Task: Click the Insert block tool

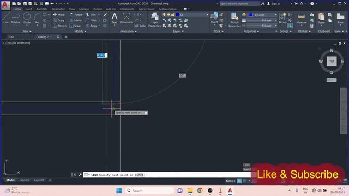Action: (214, 18)
